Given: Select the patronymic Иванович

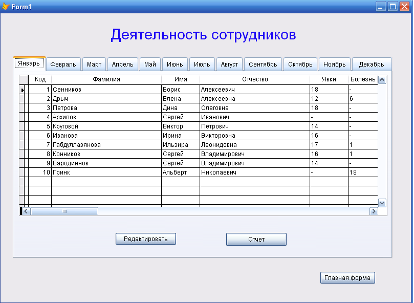Looking at the screenshot, I should (255, 117).
